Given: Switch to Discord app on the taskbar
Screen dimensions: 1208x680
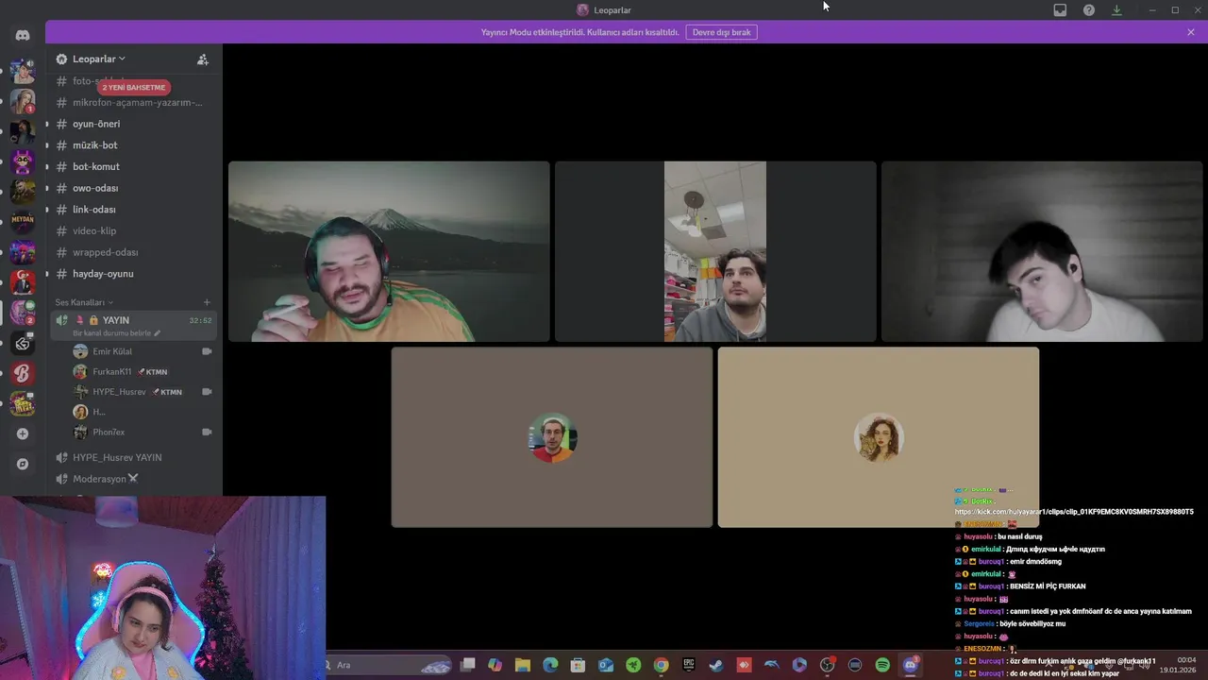Looking at the screenshot, I should pyautogui.click(x=911, y=665).
